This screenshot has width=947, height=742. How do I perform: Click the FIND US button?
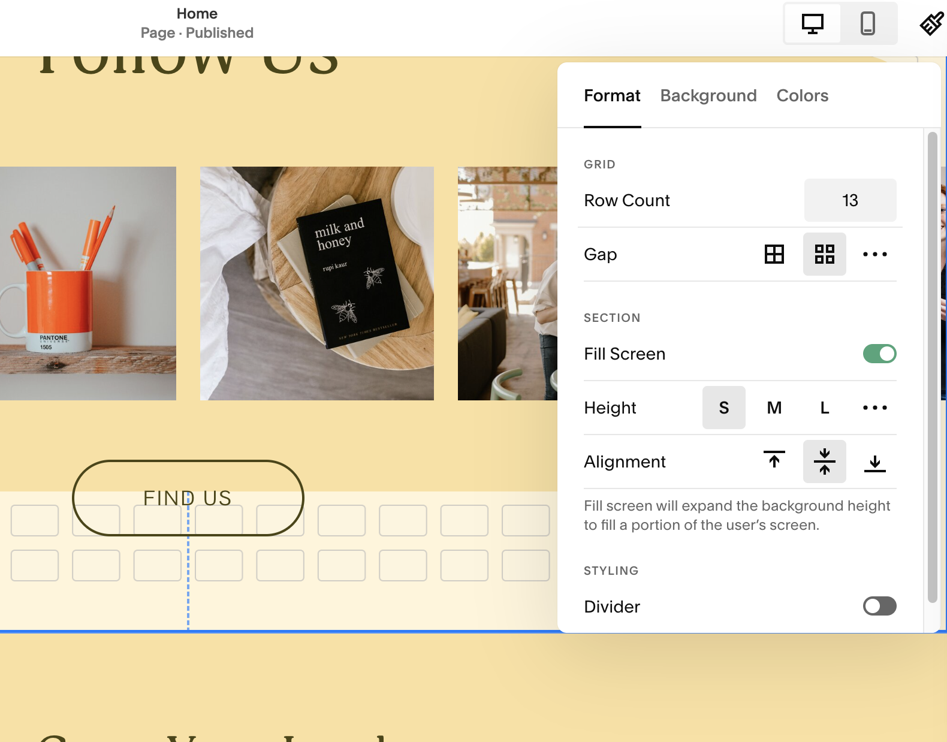tap(188, 498)
